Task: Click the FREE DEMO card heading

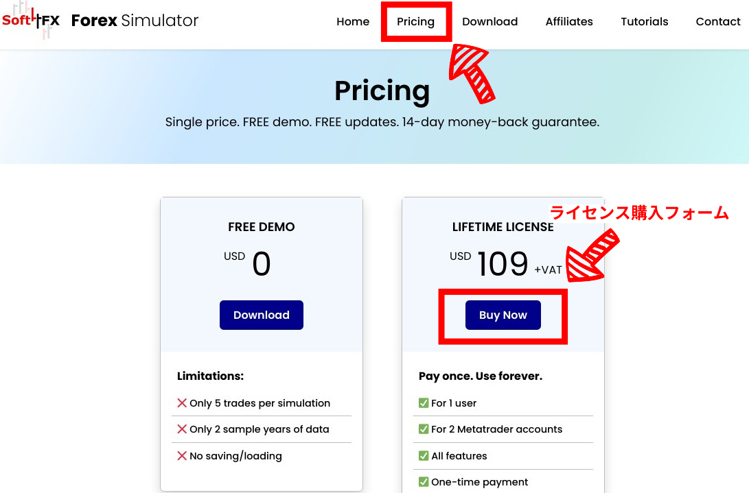Action: coord(262,227)
